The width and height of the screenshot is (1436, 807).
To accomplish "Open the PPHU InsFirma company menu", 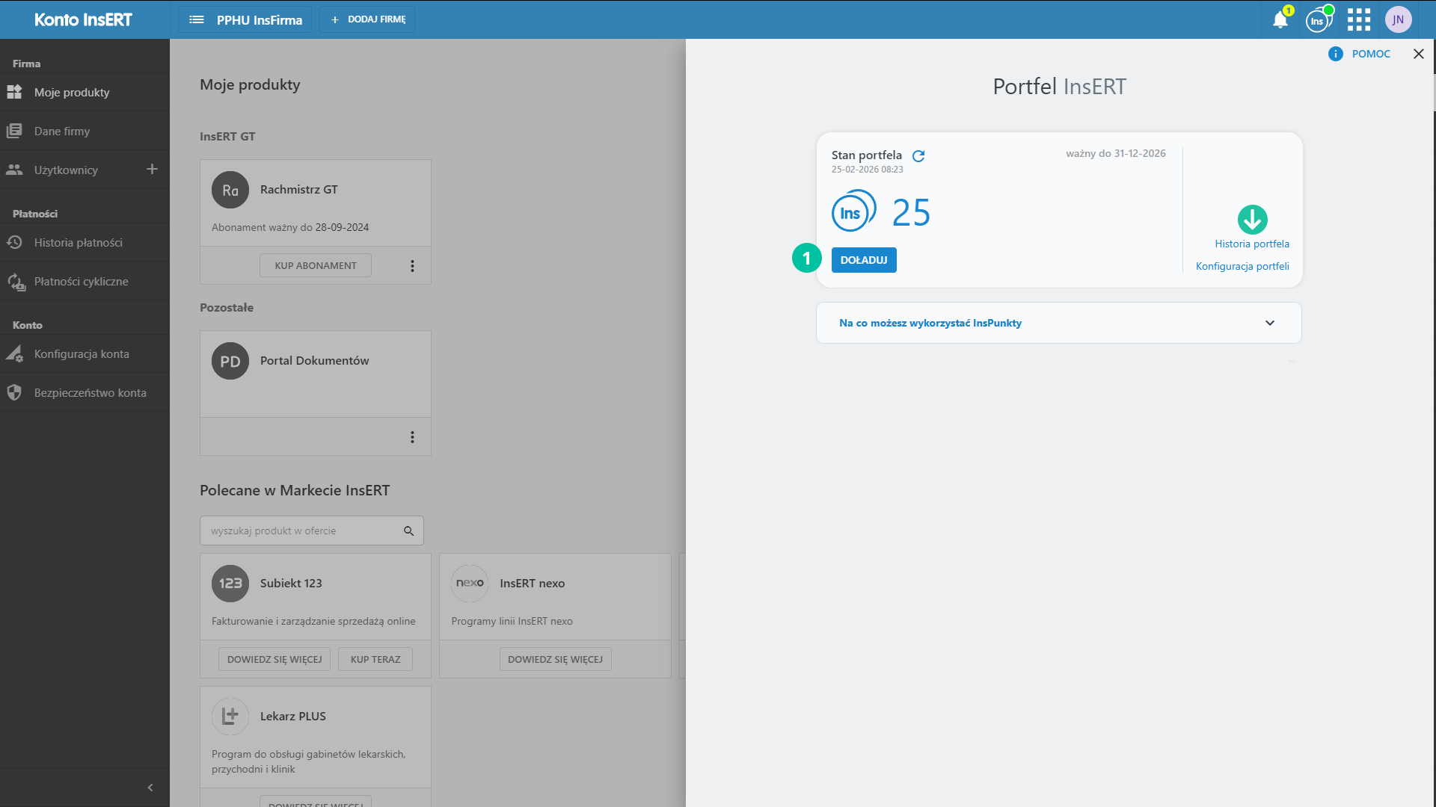I will click(x=245, y=20).
